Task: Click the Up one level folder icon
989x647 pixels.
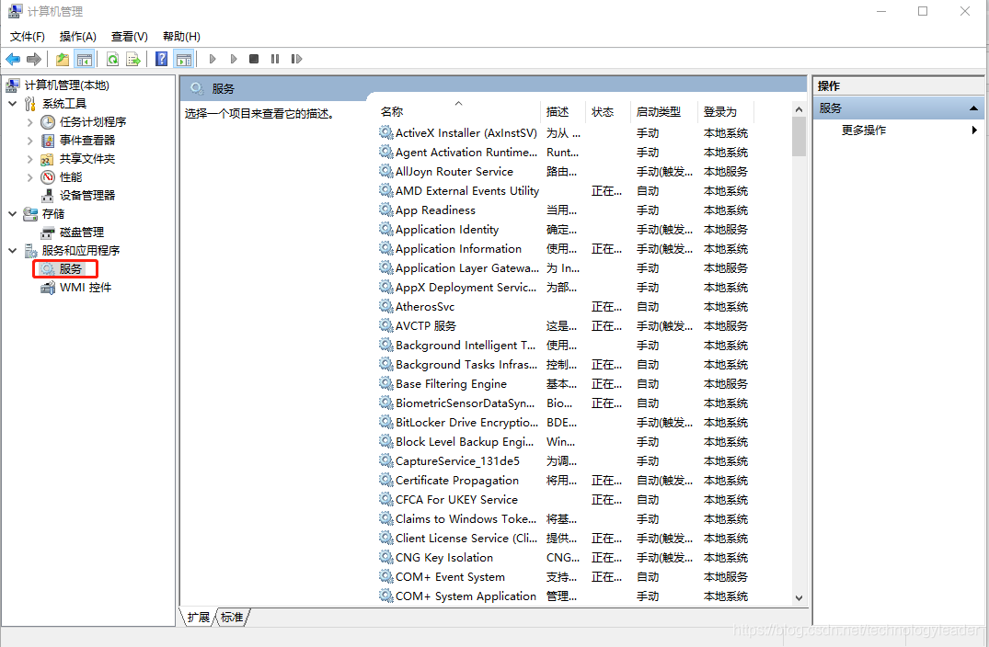Action: click(63, 59)
